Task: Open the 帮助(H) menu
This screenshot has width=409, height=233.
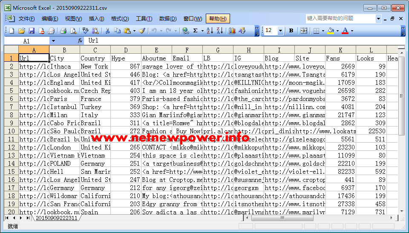Action: tap(218, 18)
